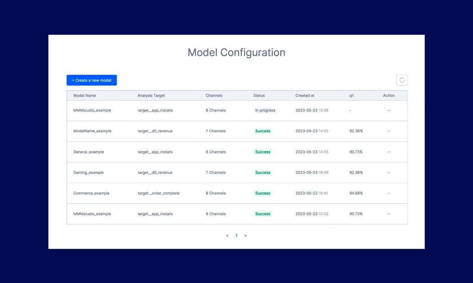This screenshot has width=473, height=283.
Task: Click target__d0_revenue in Gaming_example row
Action: [x=155, y=173]
